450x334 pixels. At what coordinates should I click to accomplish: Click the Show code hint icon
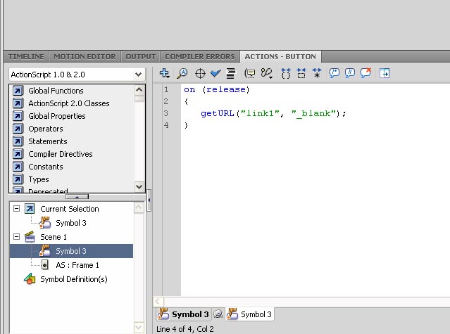[x=249, y=72]
